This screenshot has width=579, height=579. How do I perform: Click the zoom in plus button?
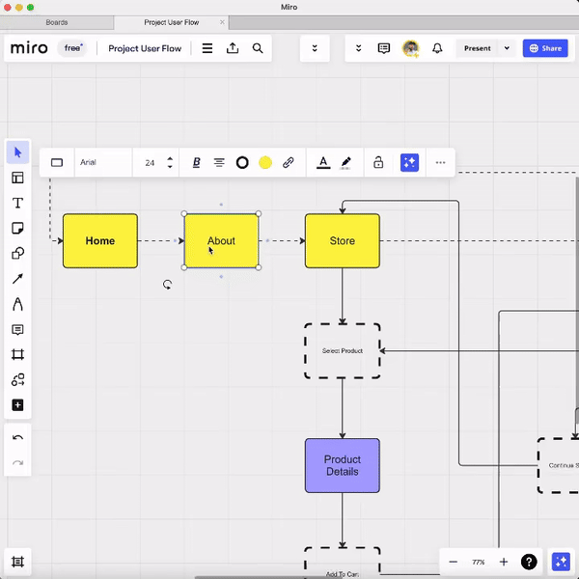pos(504,562)
